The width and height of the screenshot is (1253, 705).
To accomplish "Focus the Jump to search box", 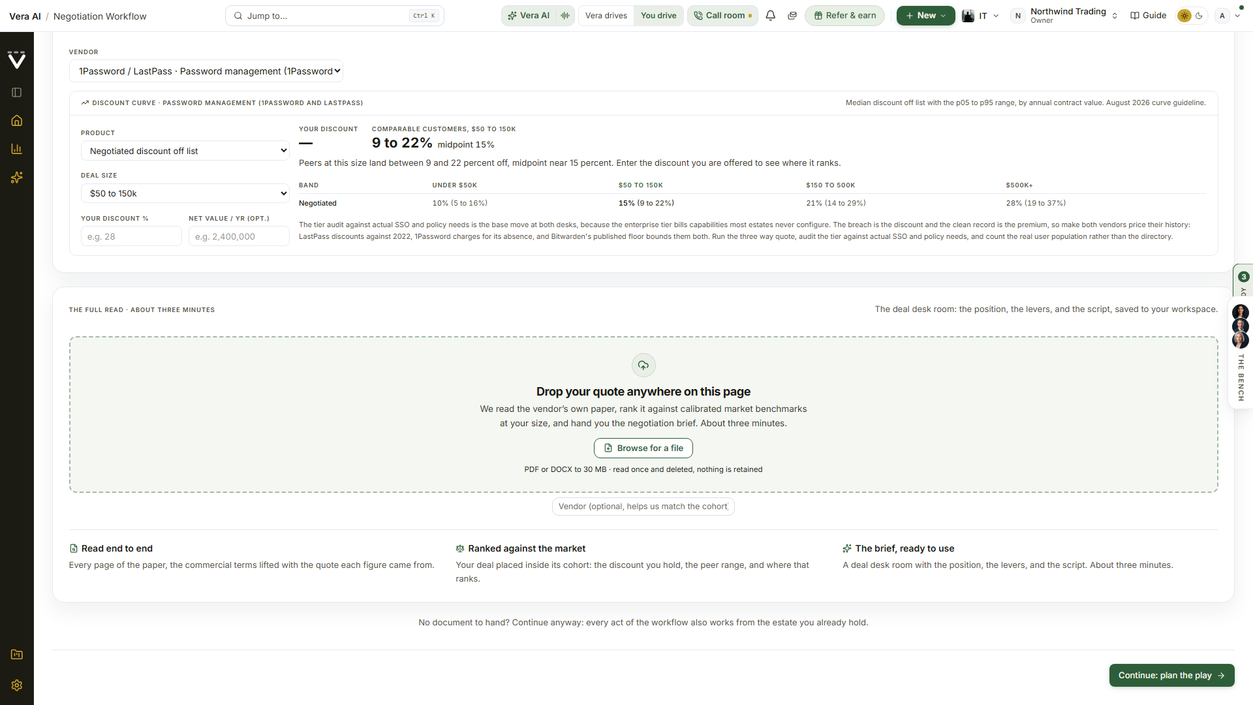I will pyautogui.click(x=335, y=16).
